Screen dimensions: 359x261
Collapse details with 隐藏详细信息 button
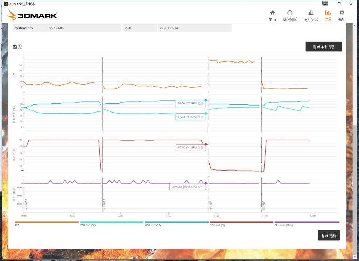point(324,46)
